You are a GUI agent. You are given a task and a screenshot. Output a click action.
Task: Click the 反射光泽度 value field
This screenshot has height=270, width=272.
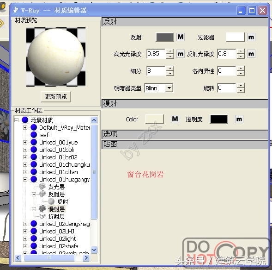click(227, 54)
